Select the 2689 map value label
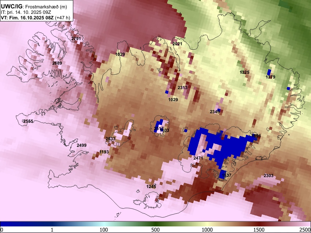Screen dimensions: 311x233 [57, 63]
